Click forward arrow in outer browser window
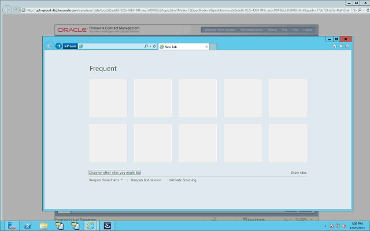This screenshot has width=370, height=231. (16, 10)
